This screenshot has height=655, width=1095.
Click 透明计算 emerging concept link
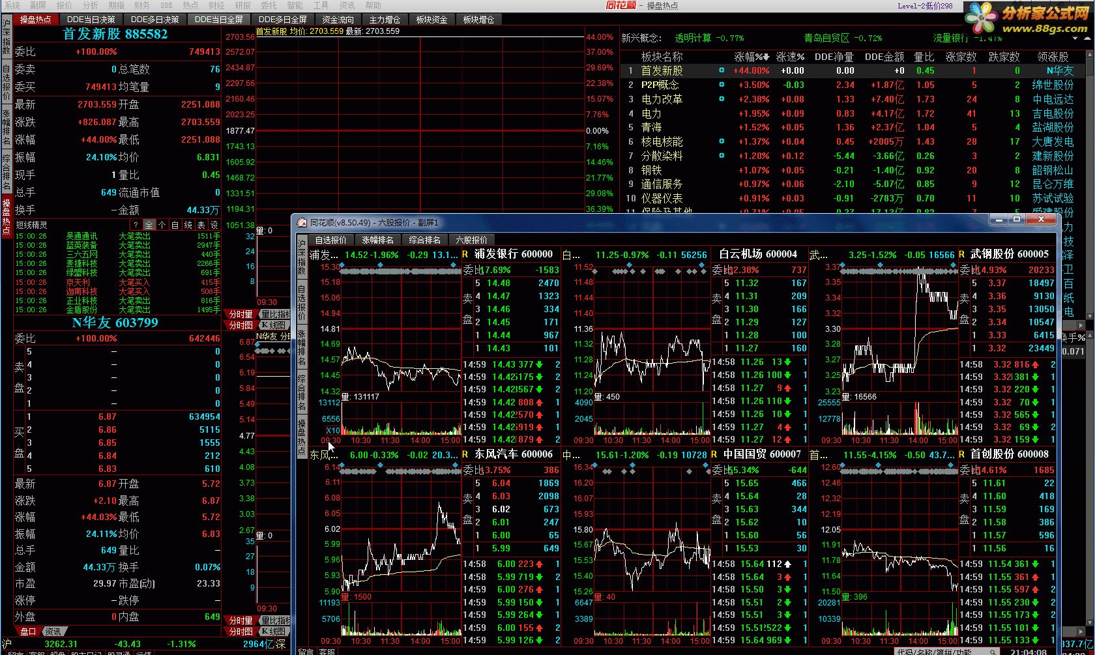693,38
